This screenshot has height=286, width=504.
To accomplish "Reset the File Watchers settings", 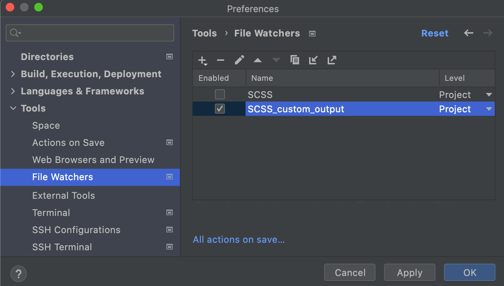I will tap(435, 33).
